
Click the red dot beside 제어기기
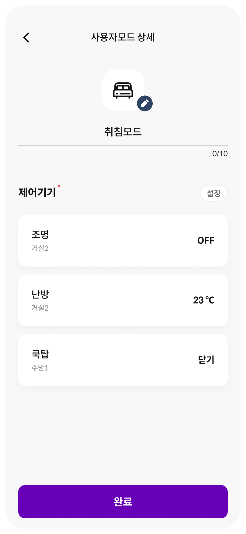[59, 186]
